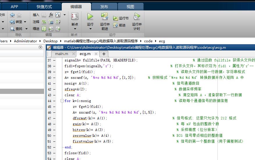Click line number 42 in the gutter

coord(49,89)
